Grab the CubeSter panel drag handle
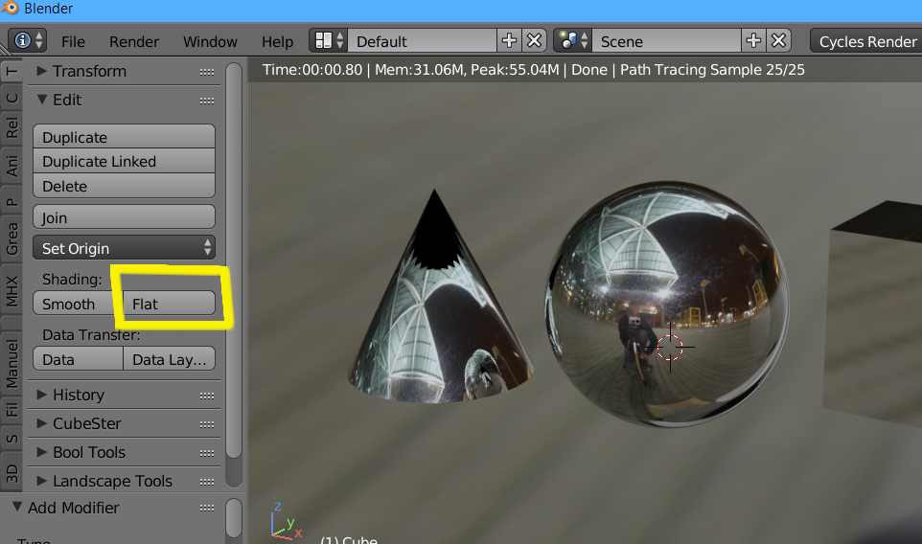This screenshot has width=922, height=544. point(206,424)
